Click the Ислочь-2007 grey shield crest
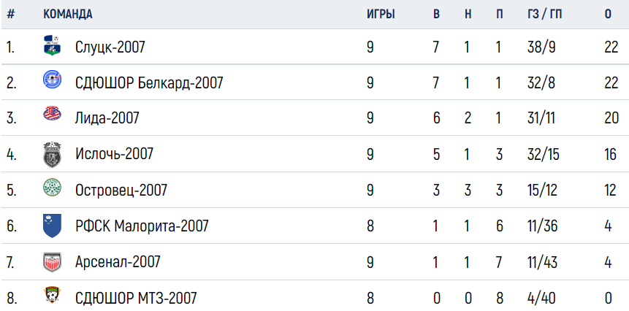The image size is (629, 311). point(52,155)
